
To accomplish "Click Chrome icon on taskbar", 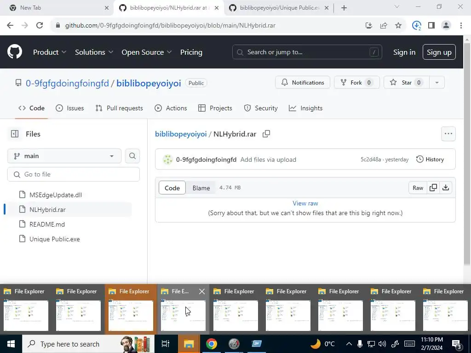I will 212,344.
